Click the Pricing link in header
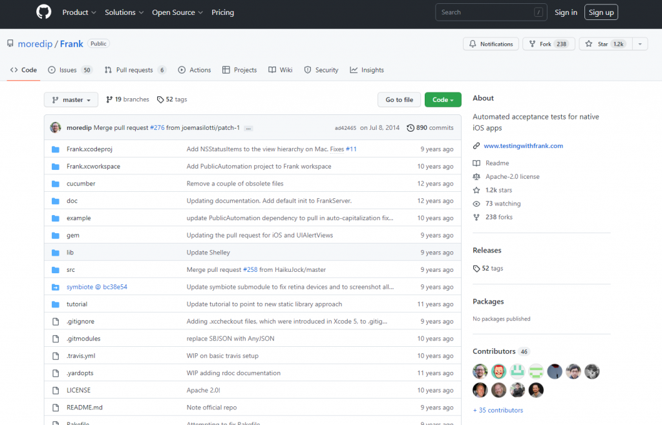Image resolution: width=662 pixels, height=425 pixels. pyautogui.click(x=222, y=12)
